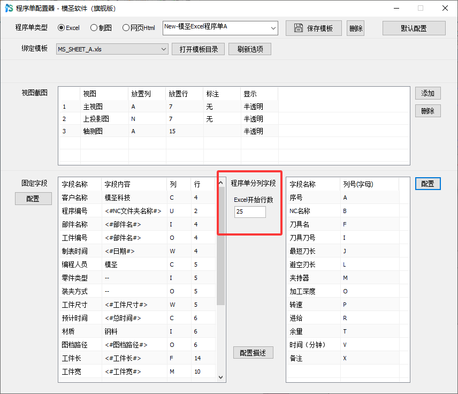Select the 余量 column field row
The image size is (458, 394).
pos(348,331)
